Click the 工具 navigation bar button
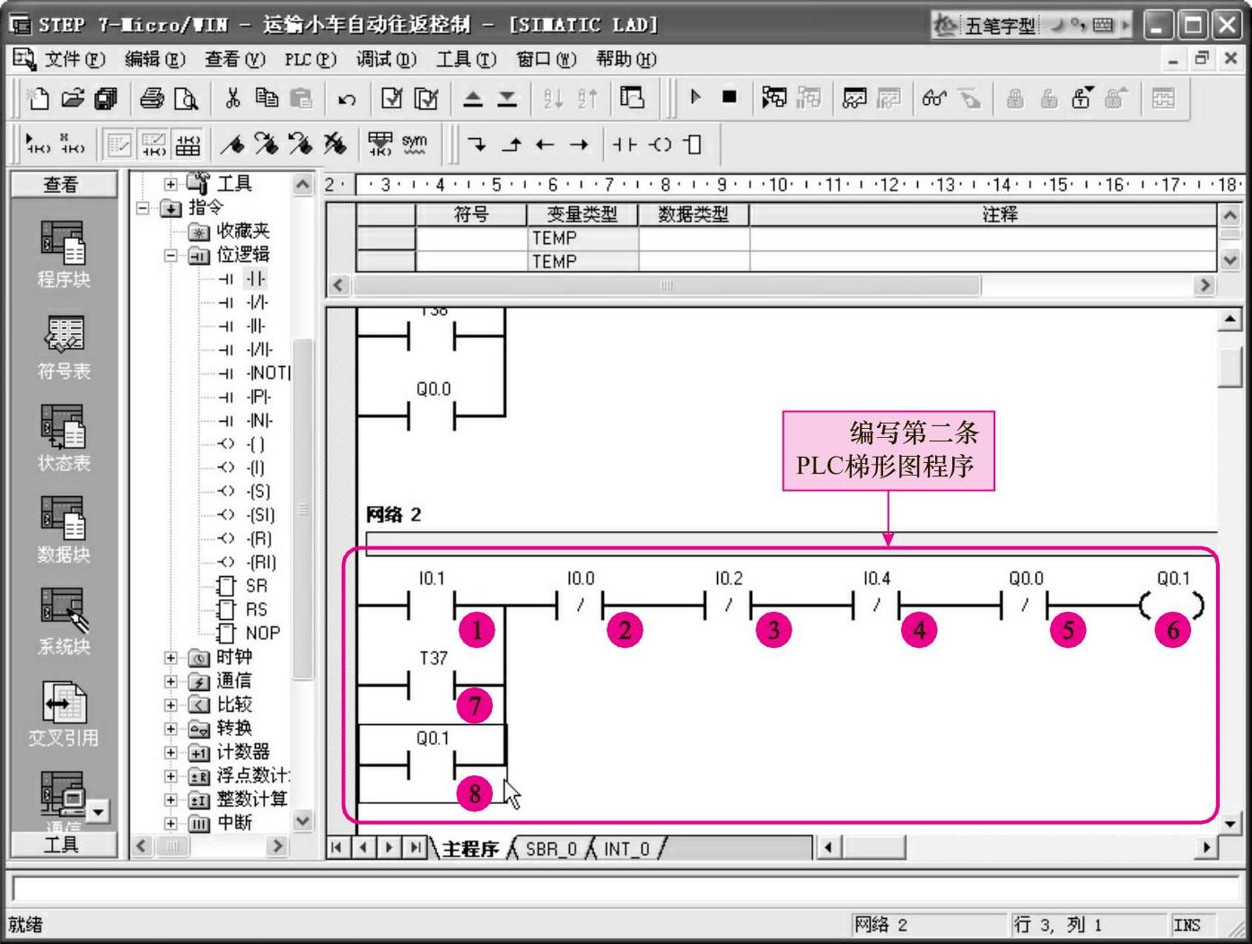The width and height of the screenshot is (1252, 944). click(x=63, y=844)
